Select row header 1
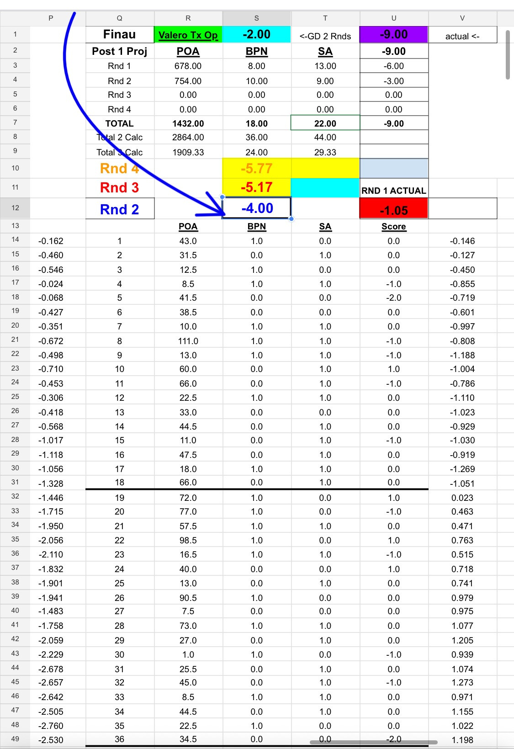 [15, 34]
